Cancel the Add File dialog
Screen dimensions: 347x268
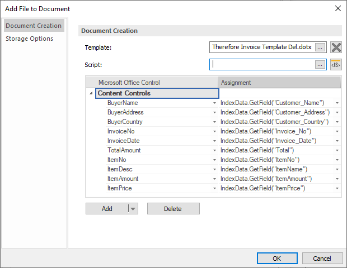pos(322,259)
